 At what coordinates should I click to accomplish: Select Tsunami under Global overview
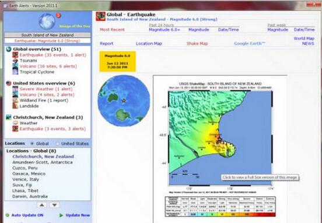coord(29,61)
